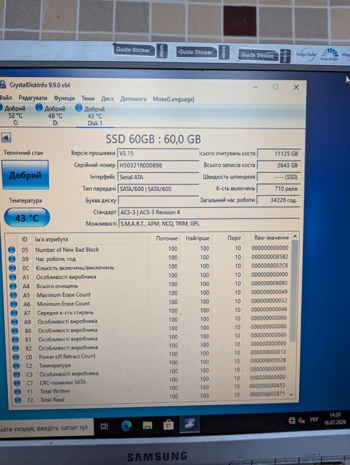Viewport: 350px width, 465px height.
Task: Click status icon of attribute A1
Action: point(13,277)
